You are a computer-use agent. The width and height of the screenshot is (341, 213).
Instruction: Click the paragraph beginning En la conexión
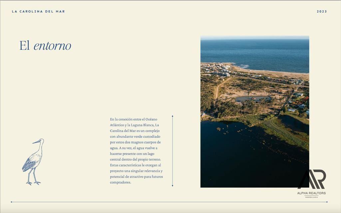(x=136, y=151)
